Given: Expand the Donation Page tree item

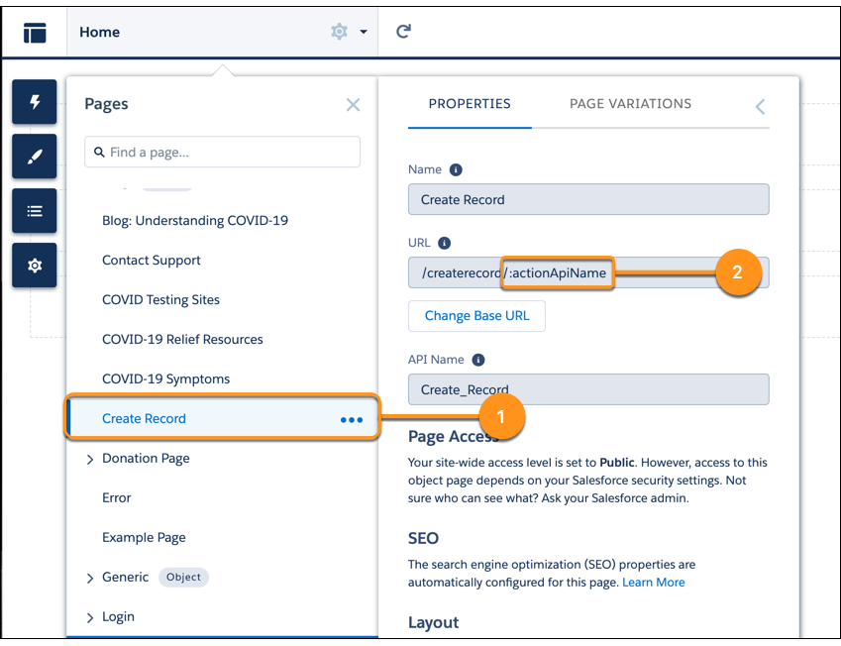Looking at the screenshot, I should 90,459.
